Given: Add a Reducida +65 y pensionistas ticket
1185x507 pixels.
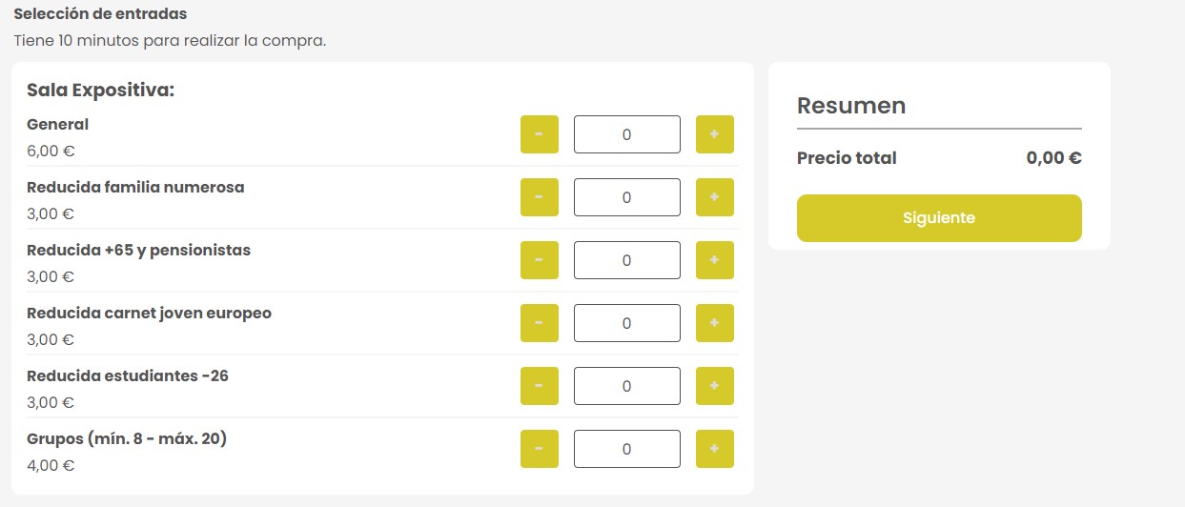Looking at the screenshot, I should coord(715,260).
